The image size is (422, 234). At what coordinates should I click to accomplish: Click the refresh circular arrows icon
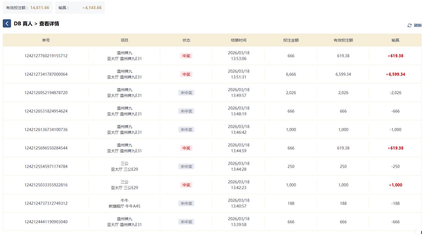coord(409,25)
